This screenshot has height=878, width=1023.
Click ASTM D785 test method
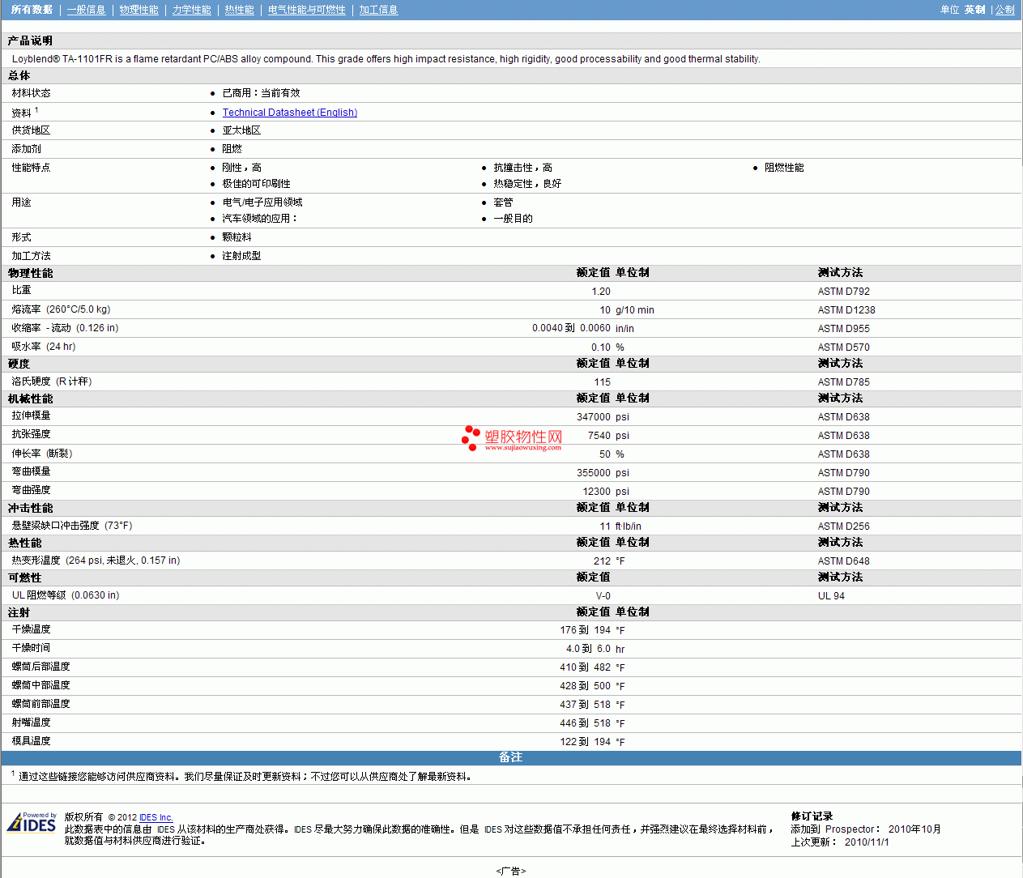pos(844,382)
